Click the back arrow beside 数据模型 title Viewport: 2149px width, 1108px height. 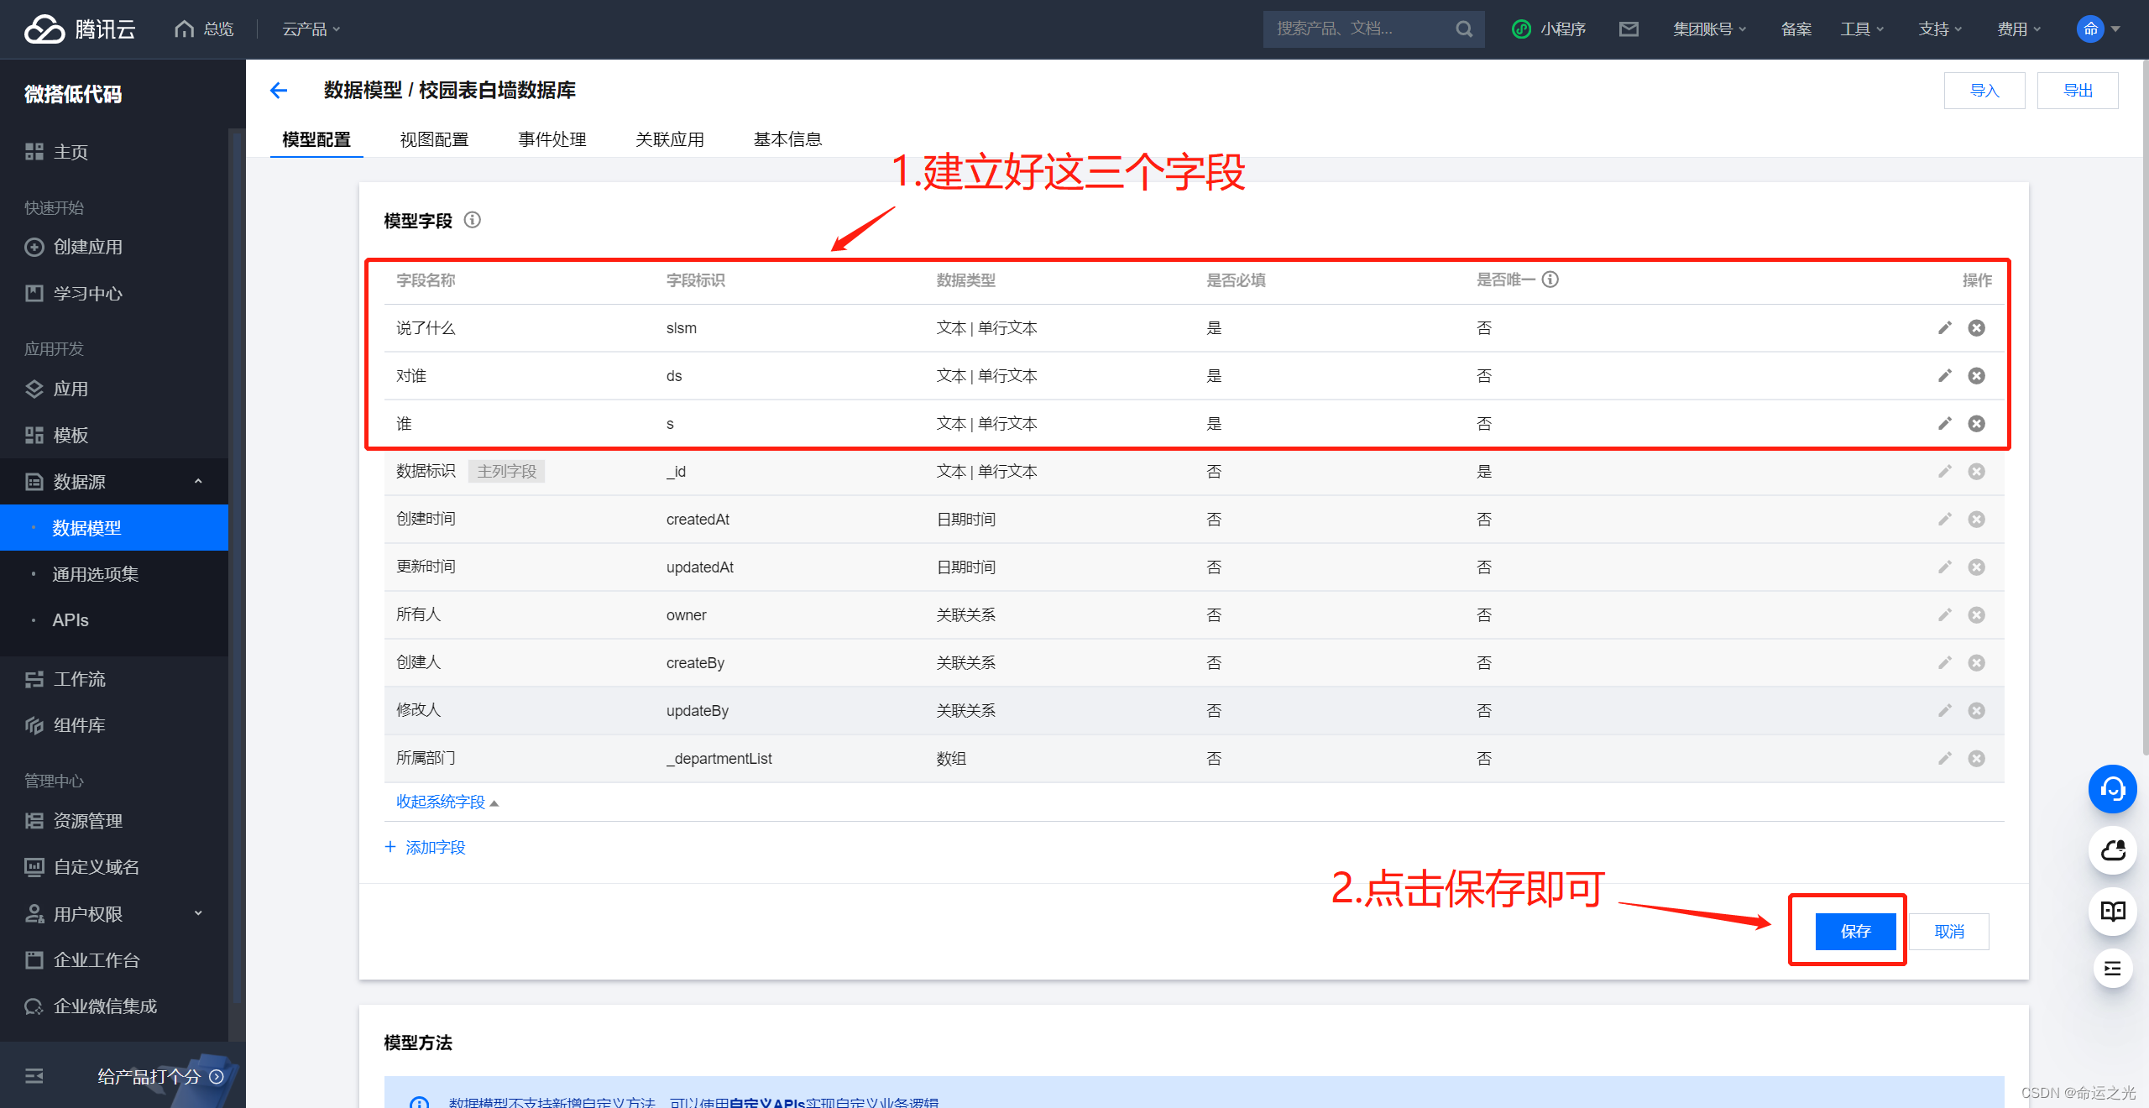(x=279, y=91)
